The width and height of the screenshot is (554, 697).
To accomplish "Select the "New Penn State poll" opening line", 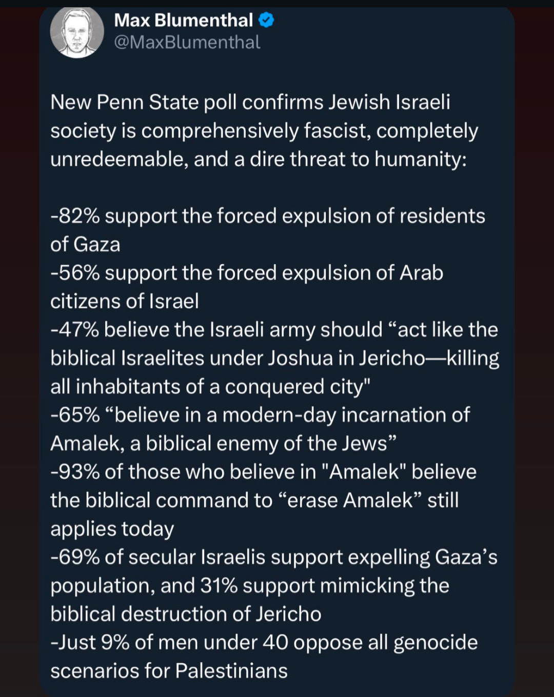I will pos(250,102).
